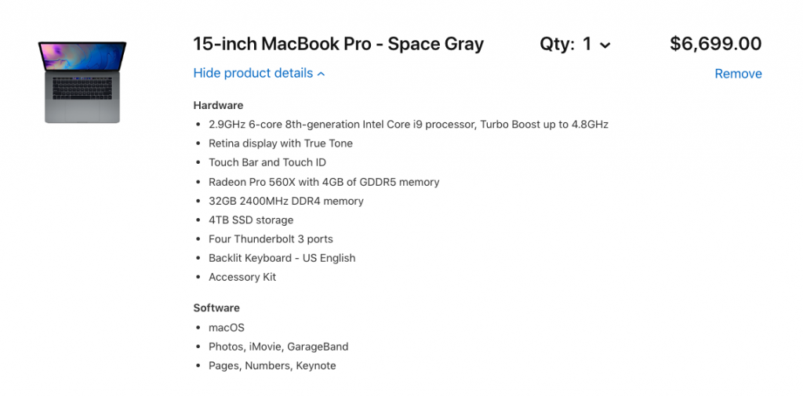The height and width of the screenshot is (396, 803).
Task: Click the 32GB DDR4 memory item
Action: point(286,201)
